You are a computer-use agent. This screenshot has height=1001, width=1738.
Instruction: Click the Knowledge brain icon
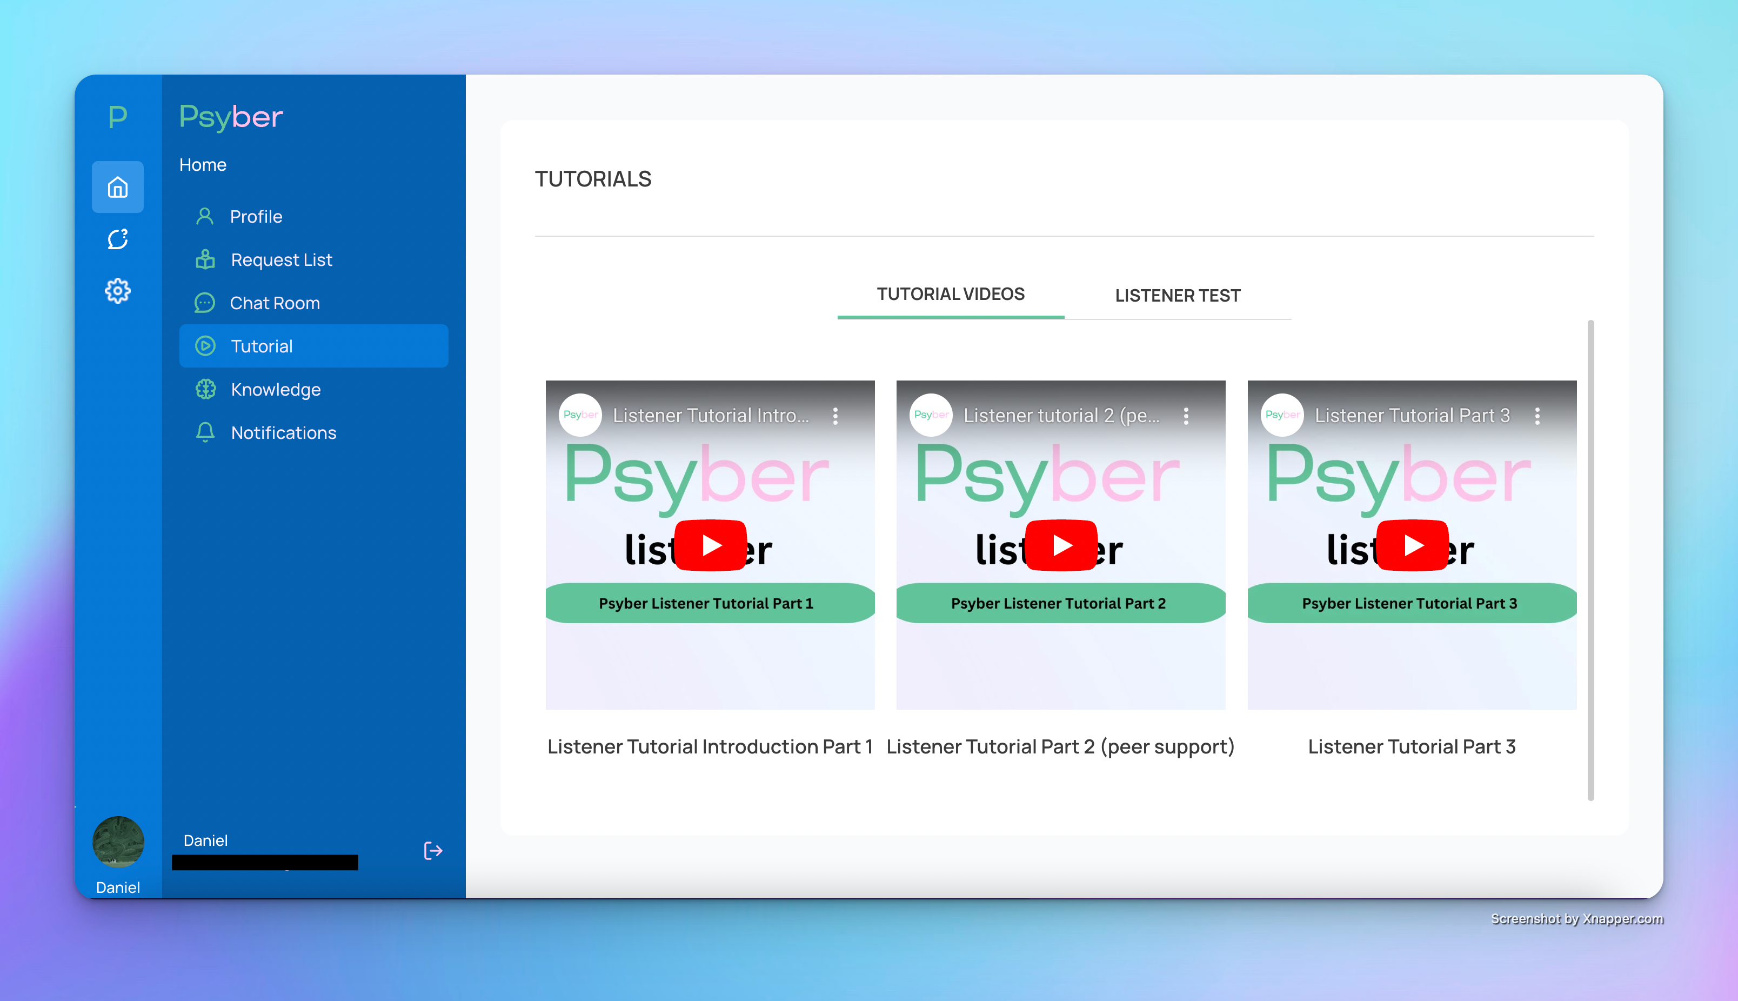pos(205,389)
